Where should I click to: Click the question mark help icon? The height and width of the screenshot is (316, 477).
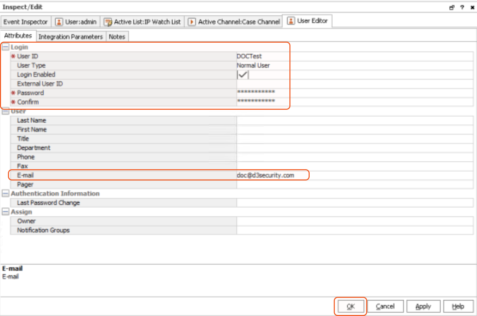462,7
